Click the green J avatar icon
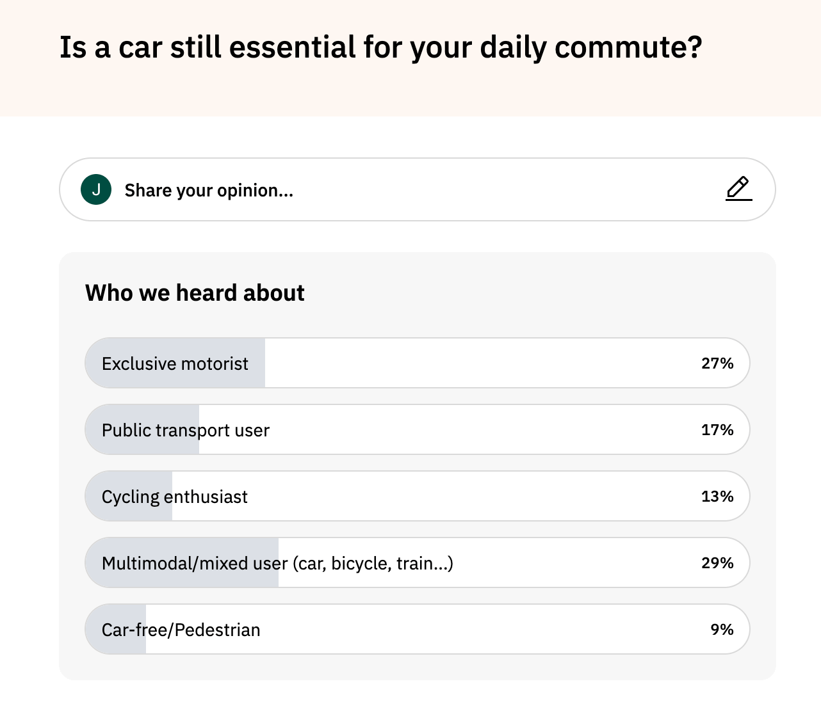The height and width of the screenshot is (709, 821). click(96, 189)
